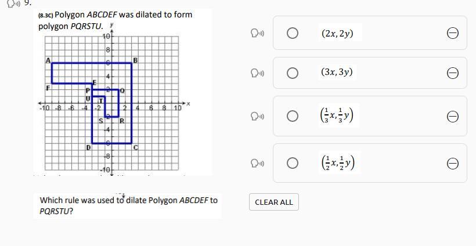Select the (3x, 3y) radio button

point(293,73)
